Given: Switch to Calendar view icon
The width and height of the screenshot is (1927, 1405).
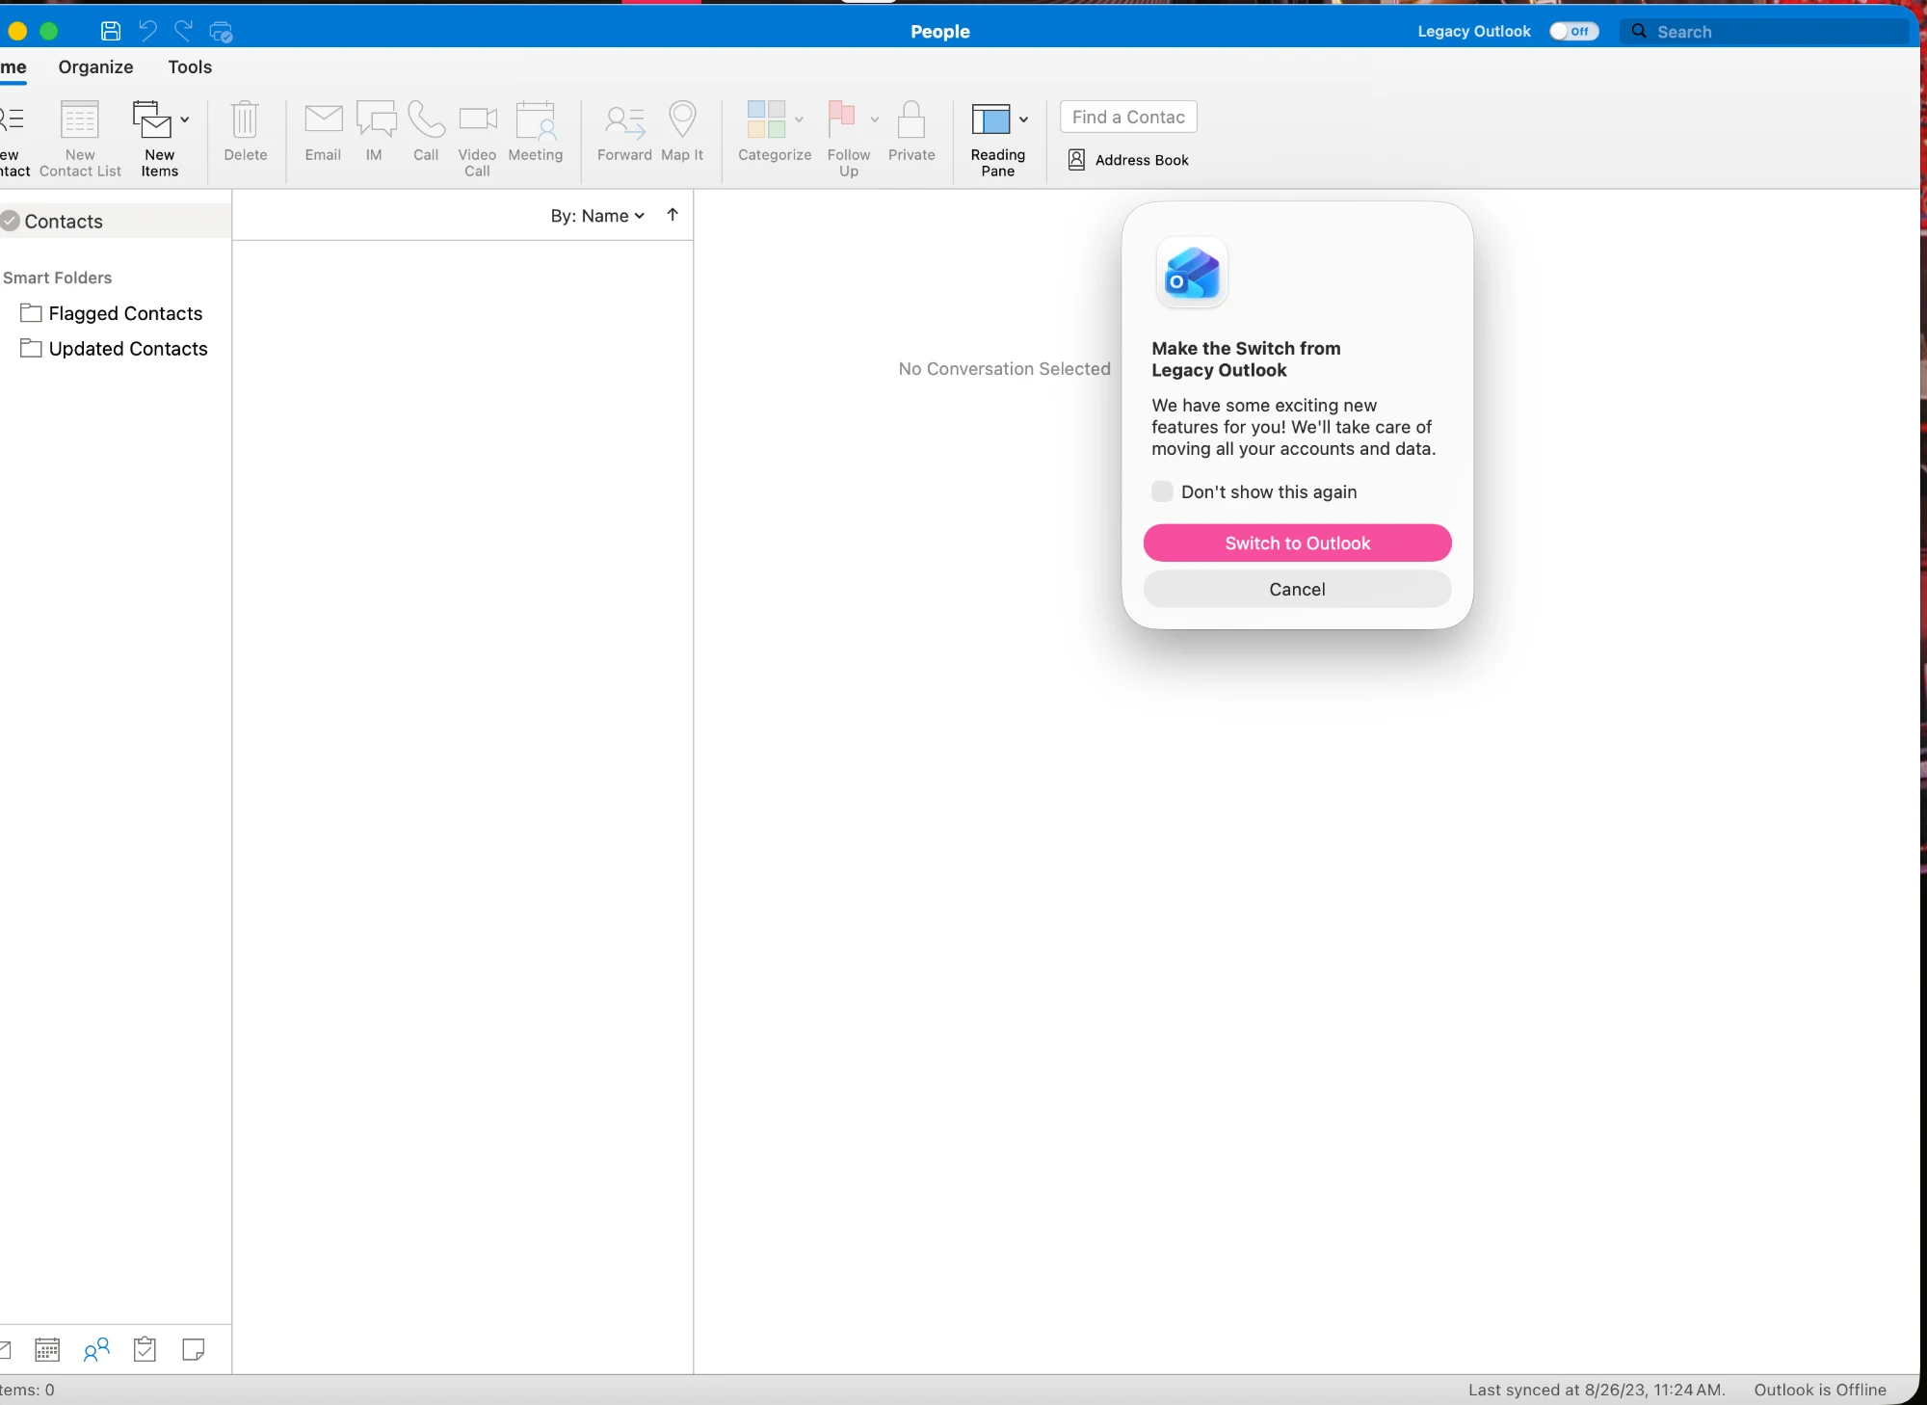Looking at the screenshot, I should [x=47, y=1349].
